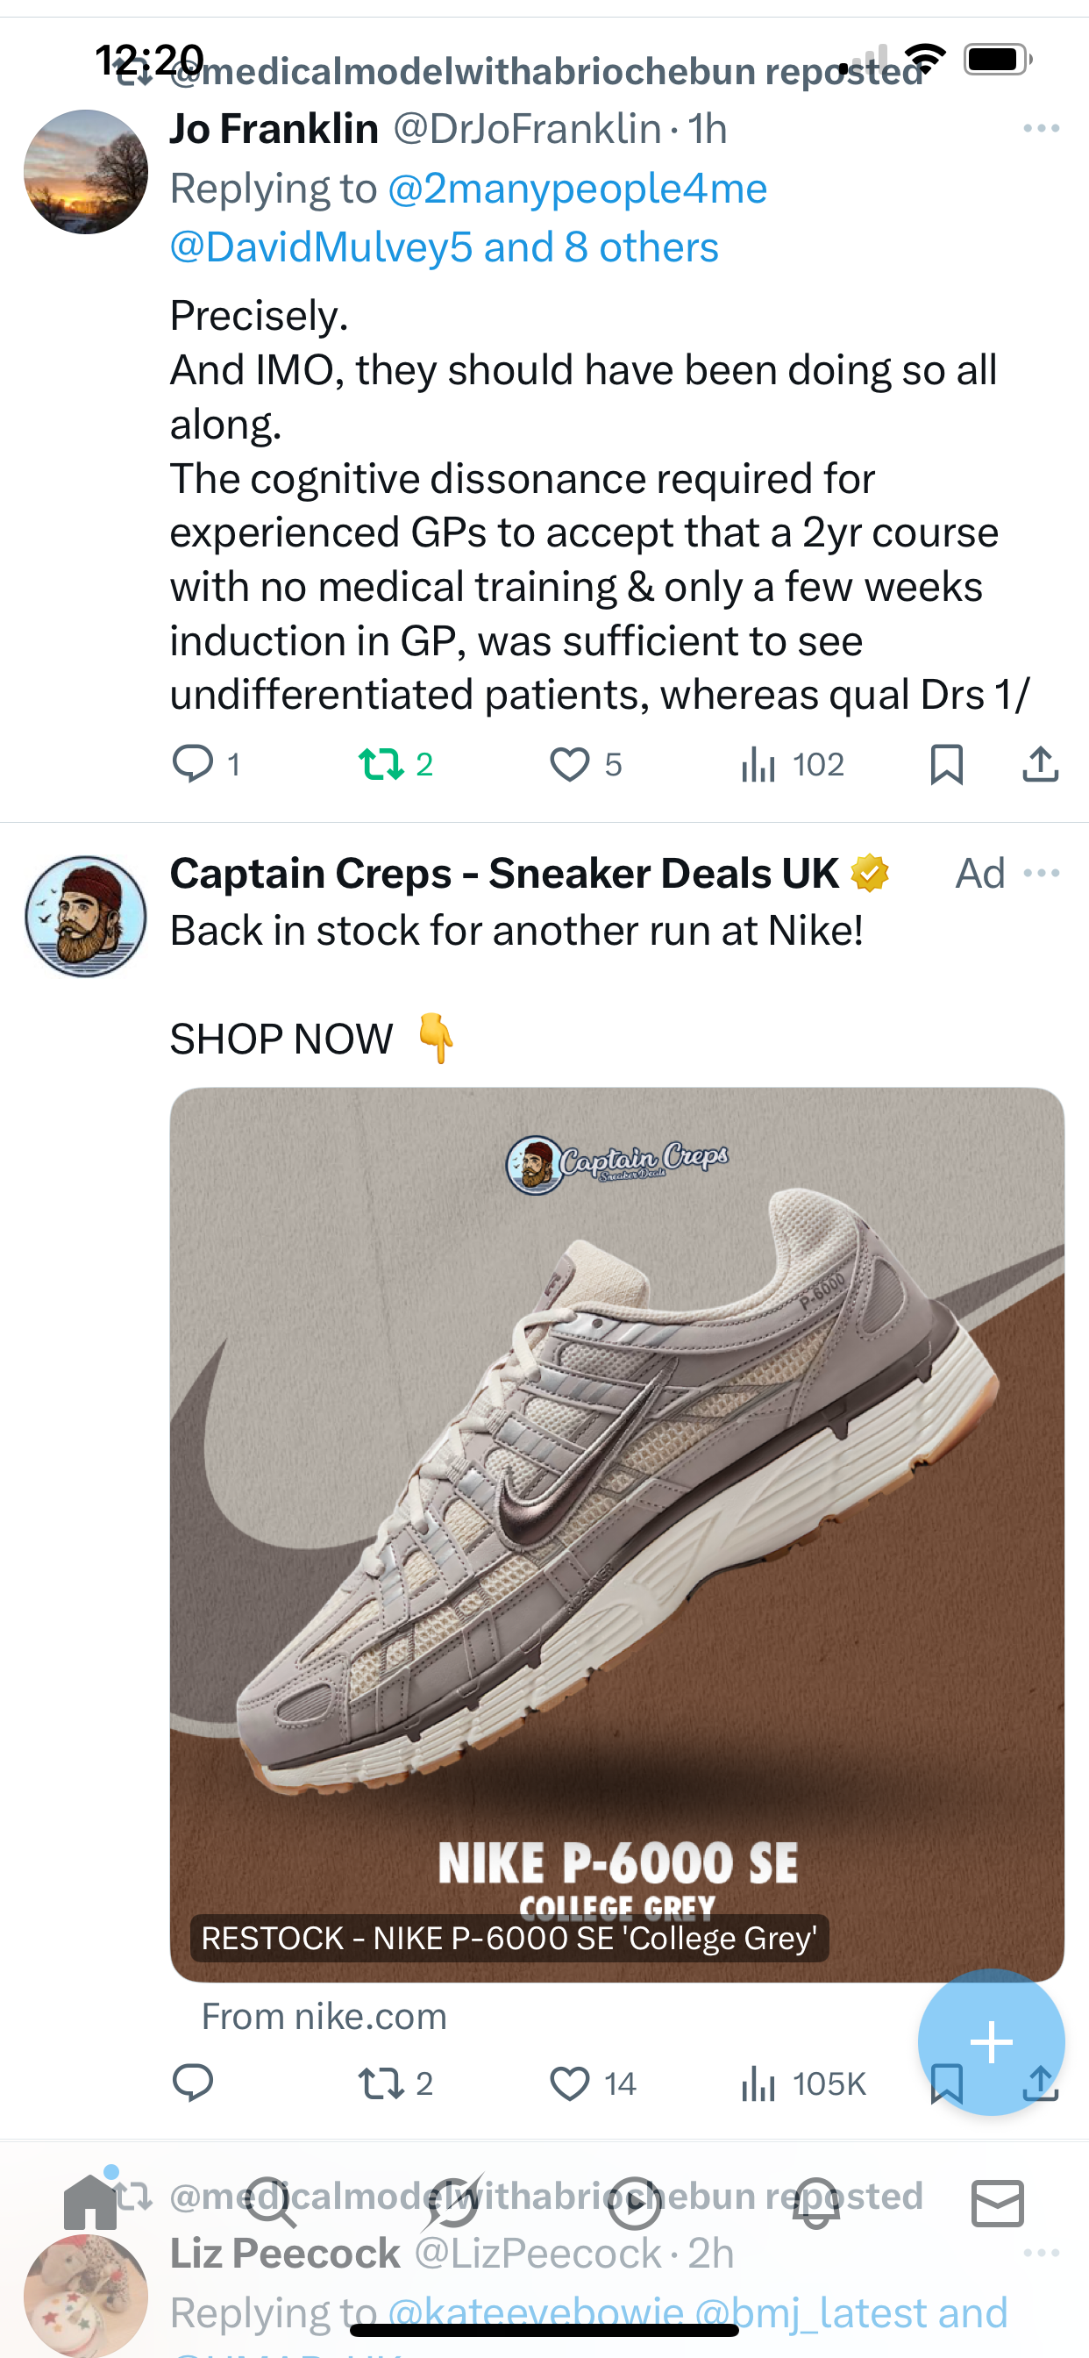The image size is (1089, 2358).
Task: Share Jo Franklin's post
Action: tap(1040, 763)
